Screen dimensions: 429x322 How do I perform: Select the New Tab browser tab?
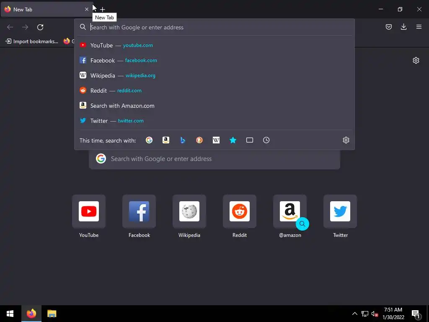tap(47, 9)
